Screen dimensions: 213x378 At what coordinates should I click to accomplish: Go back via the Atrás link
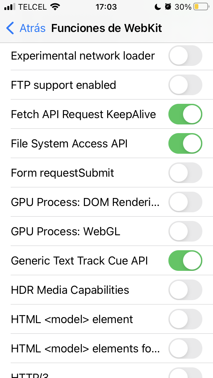tap(32, 28)
